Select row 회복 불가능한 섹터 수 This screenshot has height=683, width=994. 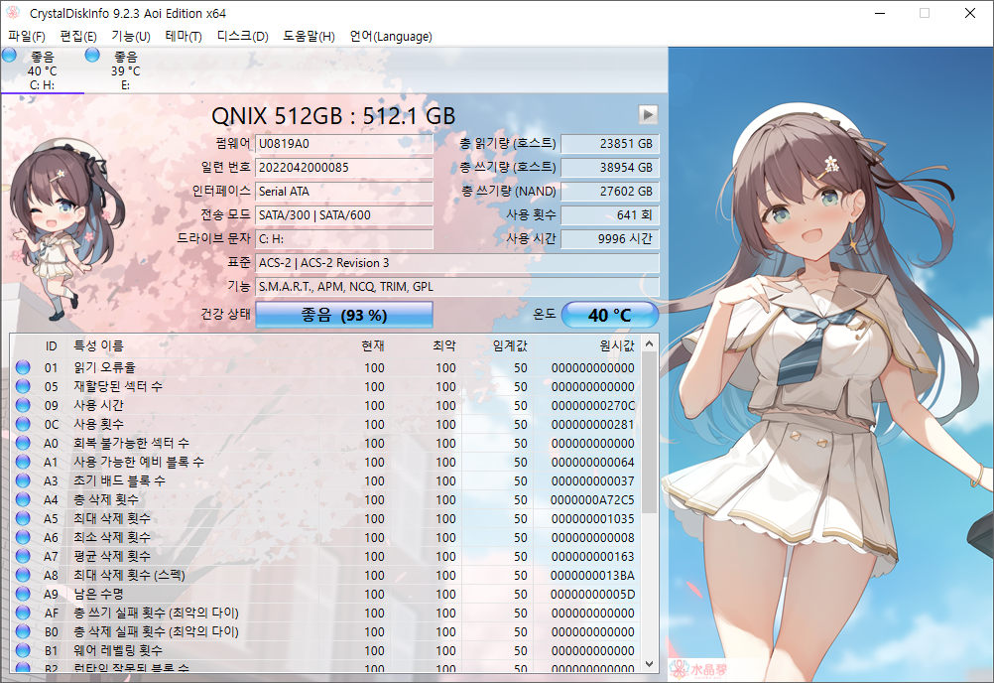click(325, 443)
